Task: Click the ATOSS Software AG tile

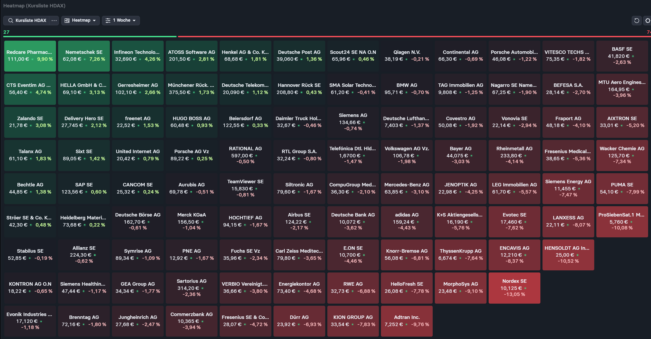Action: coord(191,56)
